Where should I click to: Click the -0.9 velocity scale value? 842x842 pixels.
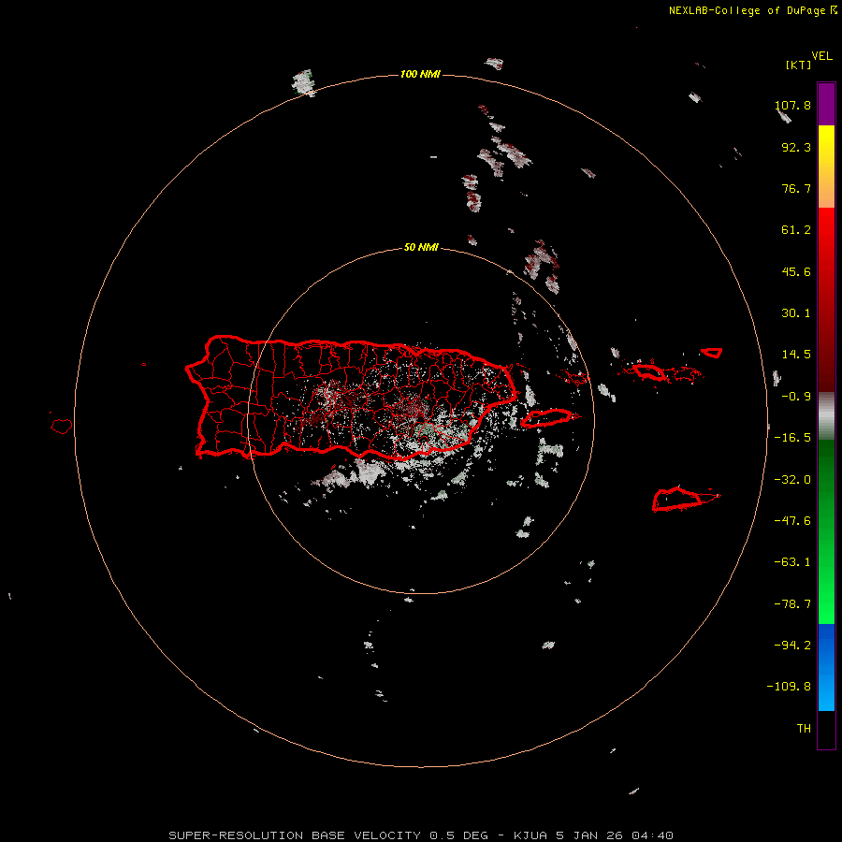coord(796,397)
